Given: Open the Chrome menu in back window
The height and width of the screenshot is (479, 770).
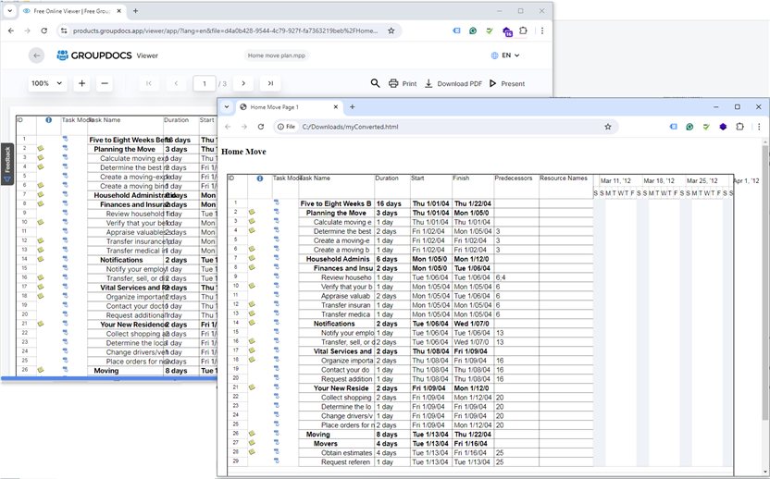Looking at the screenshot, I should click(542, 31).
